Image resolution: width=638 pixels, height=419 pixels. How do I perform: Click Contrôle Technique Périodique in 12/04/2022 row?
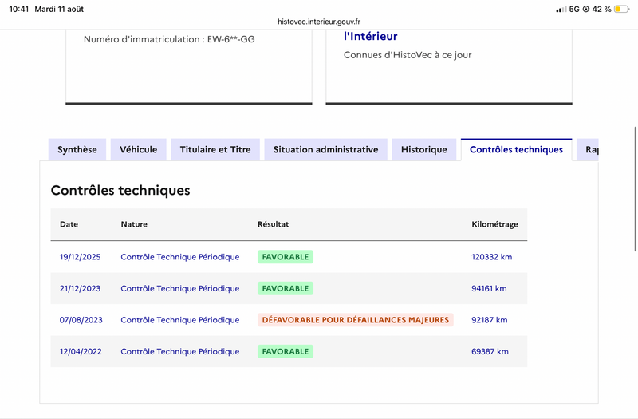180,351
